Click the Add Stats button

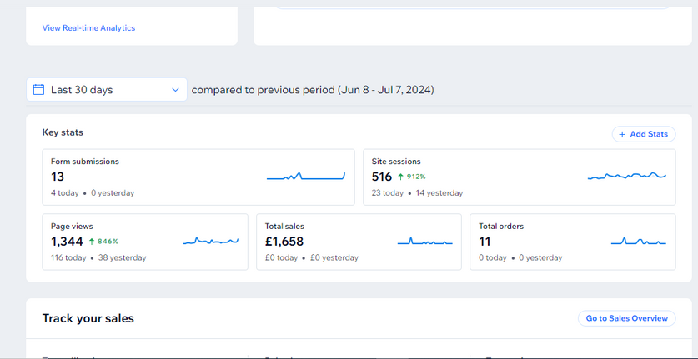coord(644,134)
